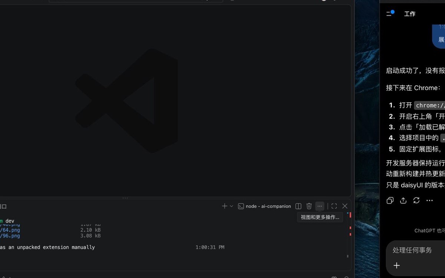The width and height of the screenshot is (445, 278).
Task: Click the 接下来在 Chrome line in ChatGPT
Action: click(x=414, y=88)
